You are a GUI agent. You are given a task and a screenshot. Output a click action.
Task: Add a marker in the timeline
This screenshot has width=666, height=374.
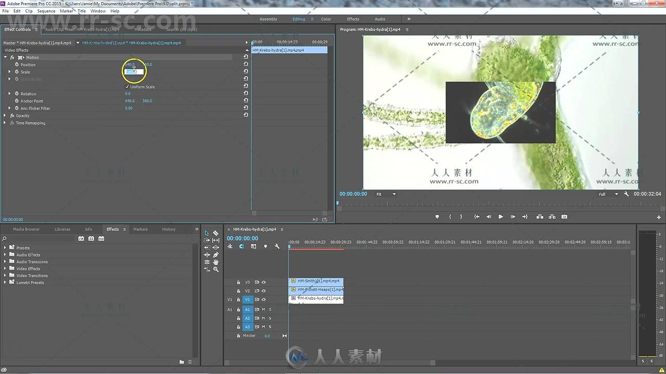pyautogui.click(x=265, y=246)
